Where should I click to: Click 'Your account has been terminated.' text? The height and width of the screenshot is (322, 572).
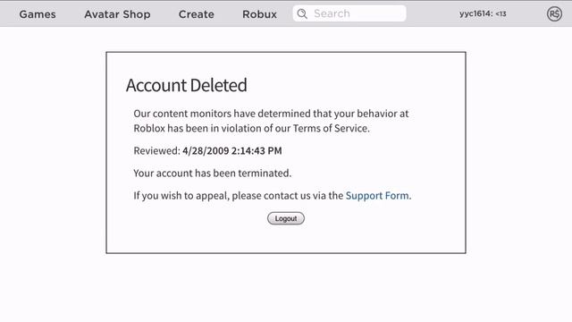click(213, 173)
